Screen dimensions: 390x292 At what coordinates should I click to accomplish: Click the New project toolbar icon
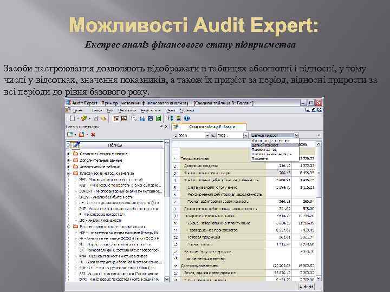click(72, 118)
